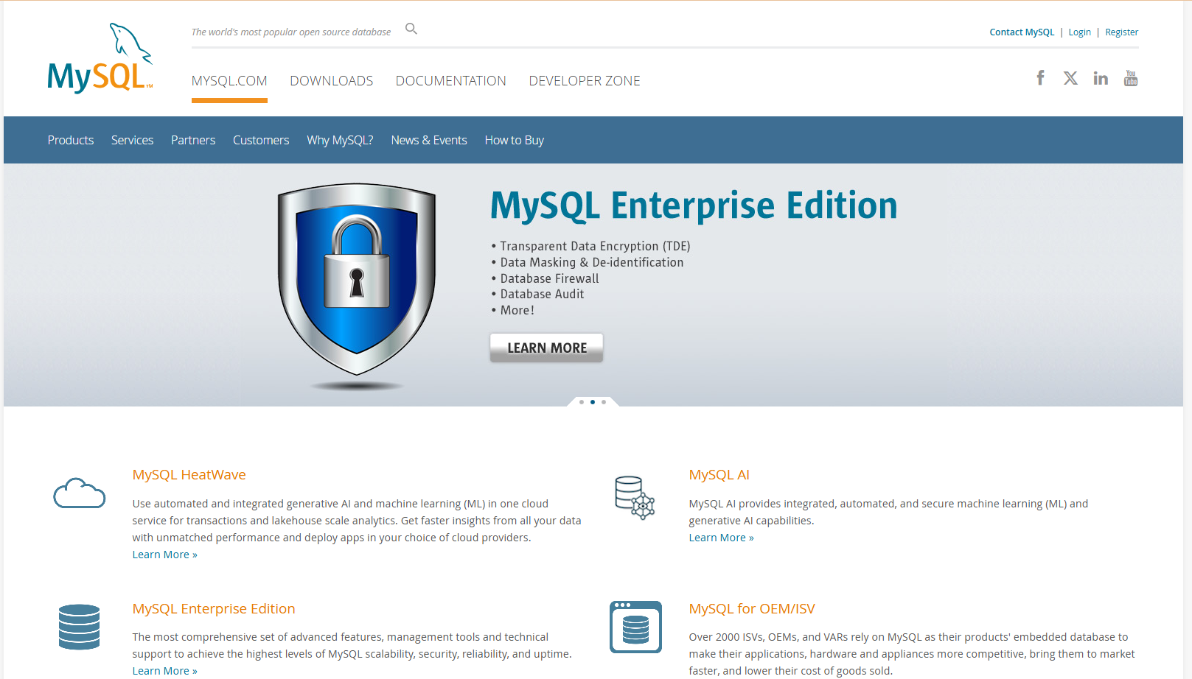Click the MySQL AI database network icon

point(635,498)
